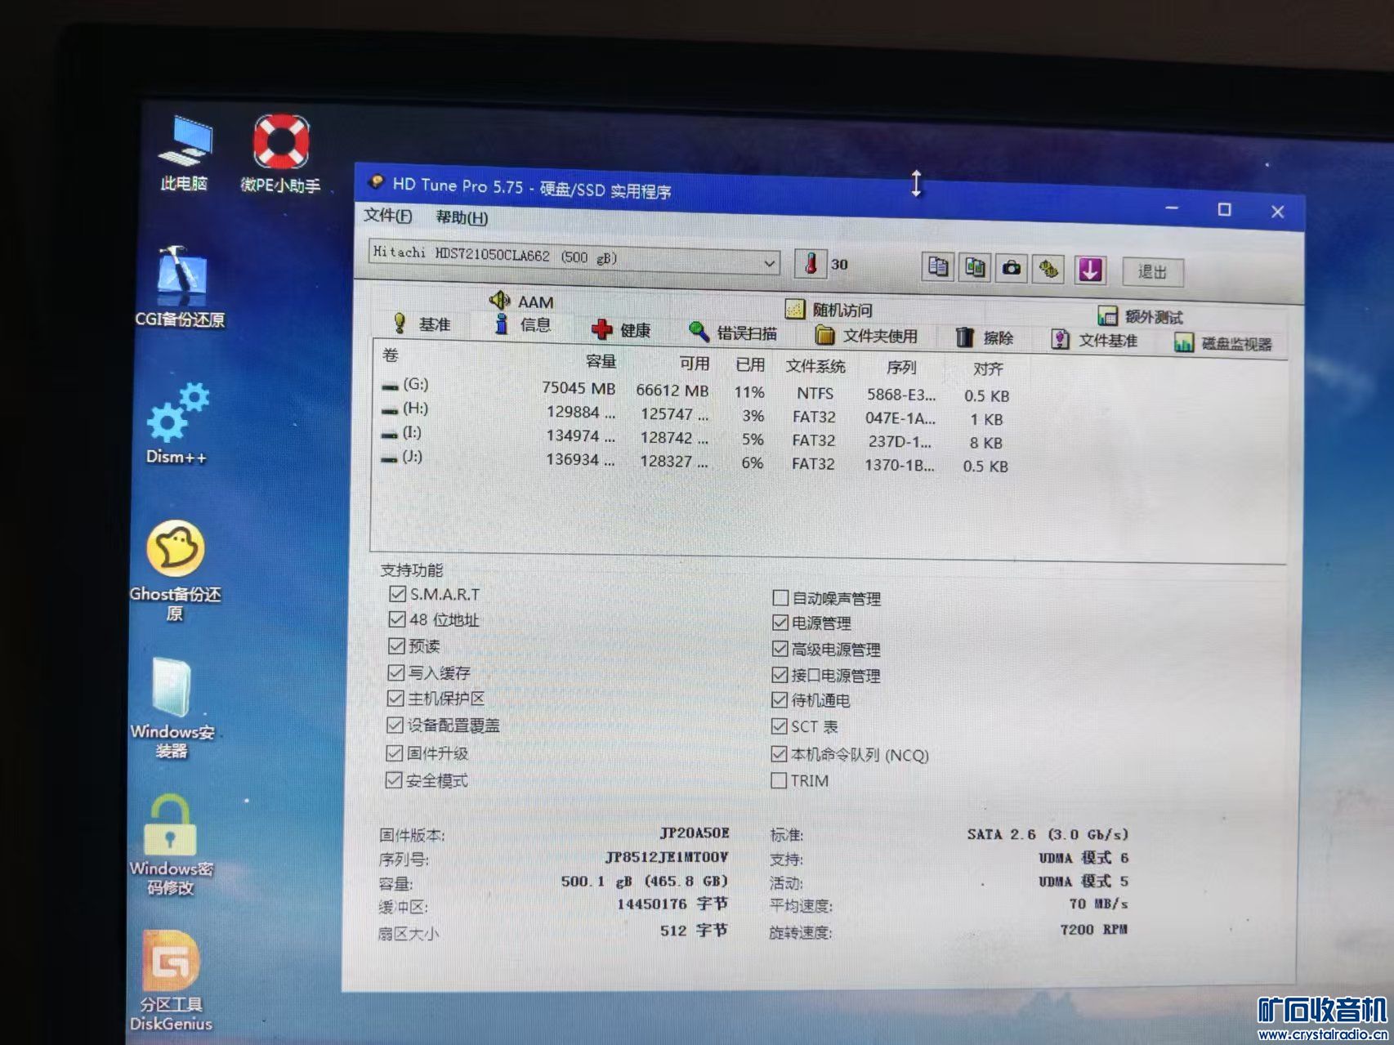Open CGI备份还原 desktop shortcut
This screenshot has height=1045, width=1394.
pos(180,286)
